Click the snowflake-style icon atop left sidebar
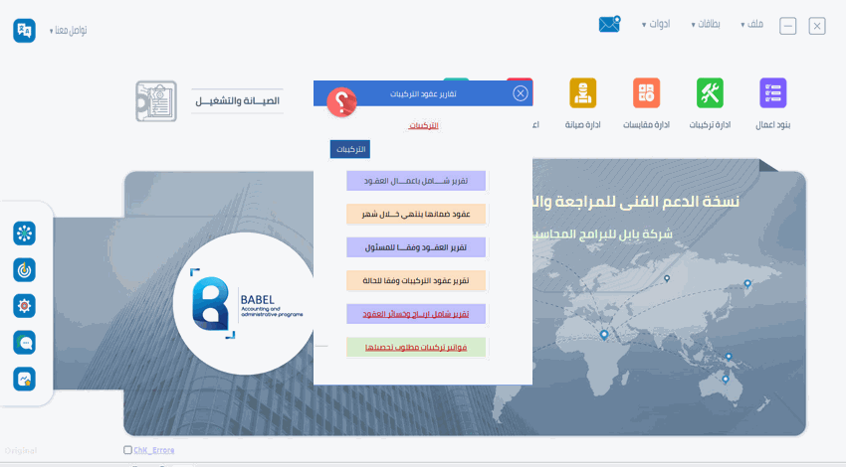This screenshot has width=846, height=467. pos(25,233)
